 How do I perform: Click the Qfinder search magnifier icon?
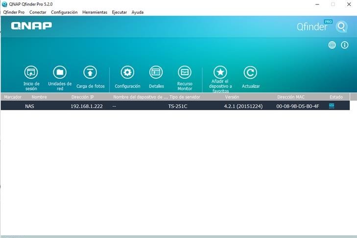click(x=341, y=26)
